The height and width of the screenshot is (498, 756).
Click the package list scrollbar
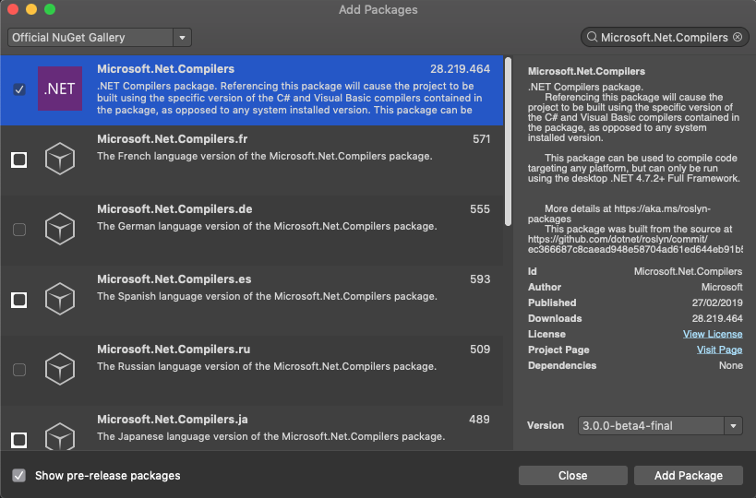point(508,142)
